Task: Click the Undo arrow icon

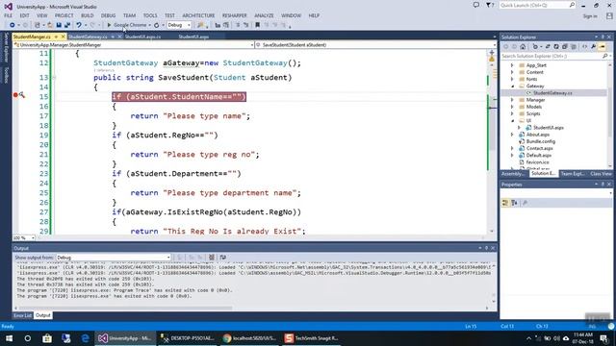Action: point(79,25)
